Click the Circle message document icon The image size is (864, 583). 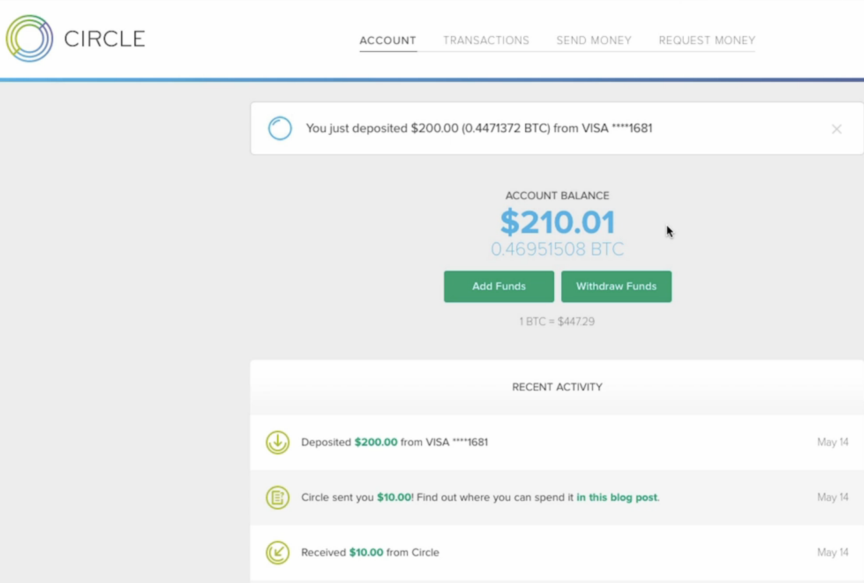[x=278, y=497]
